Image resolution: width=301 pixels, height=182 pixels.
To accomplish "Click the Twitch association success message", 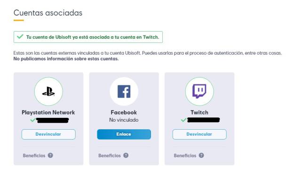I will point(93,37).
